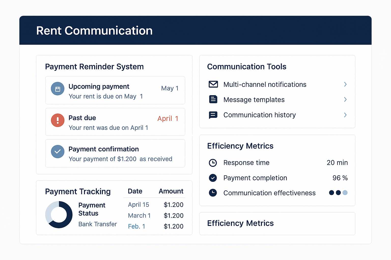
Task: Click the Communication effectiveness metric label
Action: coord(269,193)
